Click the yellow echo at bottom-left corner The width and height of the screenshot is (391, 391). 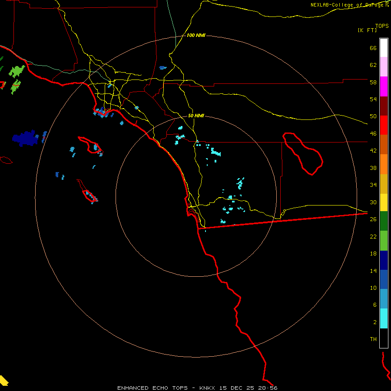[x=4, y=381]
